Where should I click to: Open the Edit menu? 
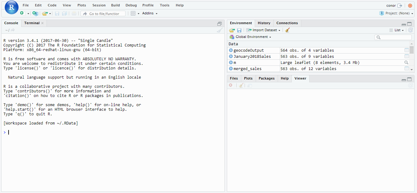tap(38, 5)
